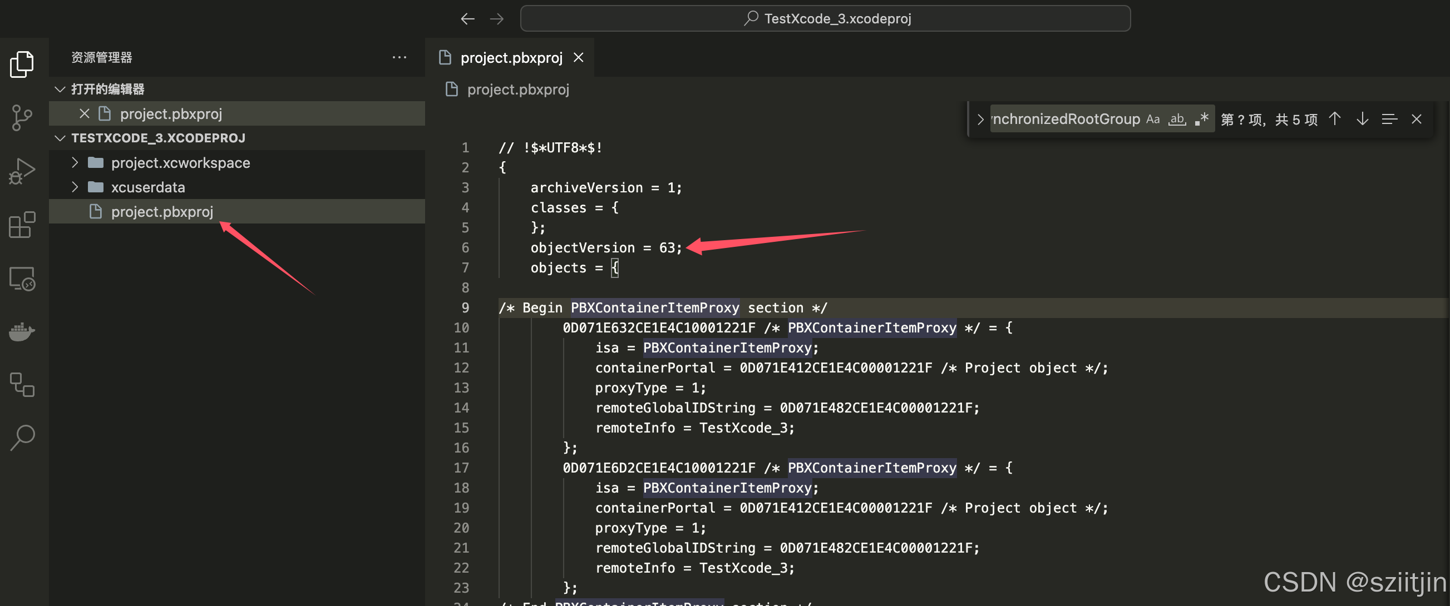
Task: Click the TestXcode_3.xcodeproj command center search box
Action: pos(825,18)
